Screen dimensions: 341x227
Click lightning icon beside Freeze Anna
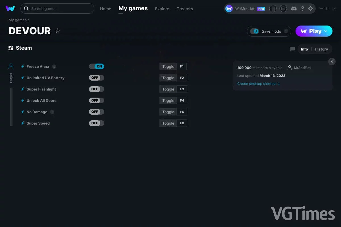[x=23, y=66]
